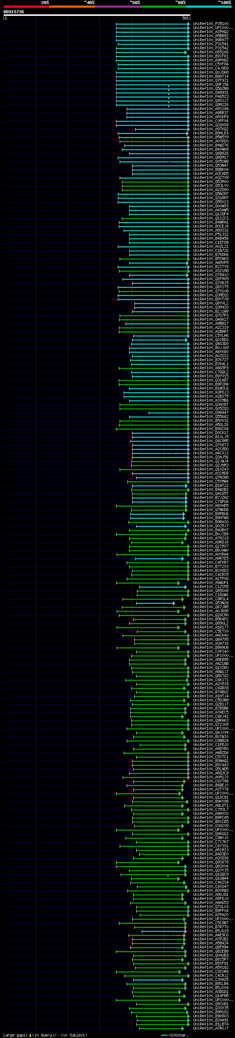The height and width of the screenshot is (1038, 235).
Task: Select UniRef100_C7QPU4 label
Action: coord(211,502)
